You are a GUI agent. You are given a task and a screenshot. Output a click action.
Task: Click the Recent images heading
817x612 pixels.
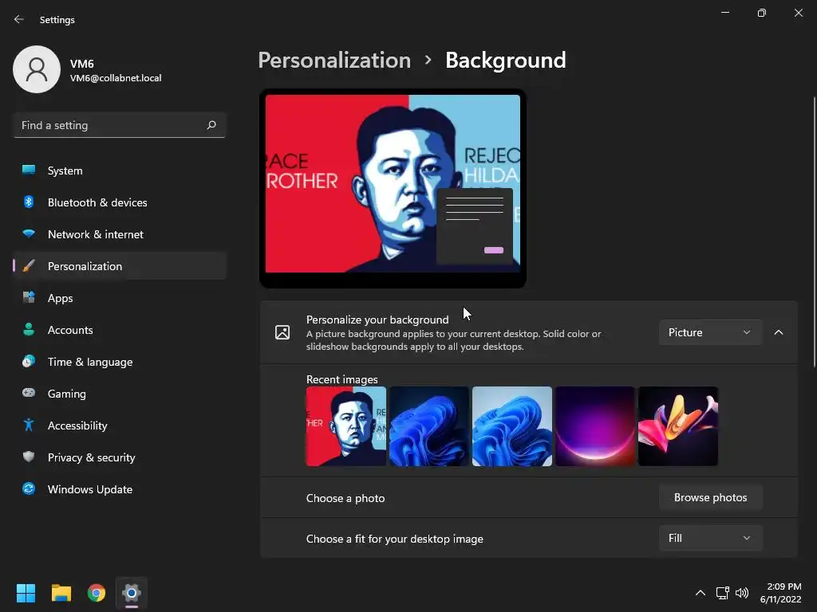coord(341,379)
